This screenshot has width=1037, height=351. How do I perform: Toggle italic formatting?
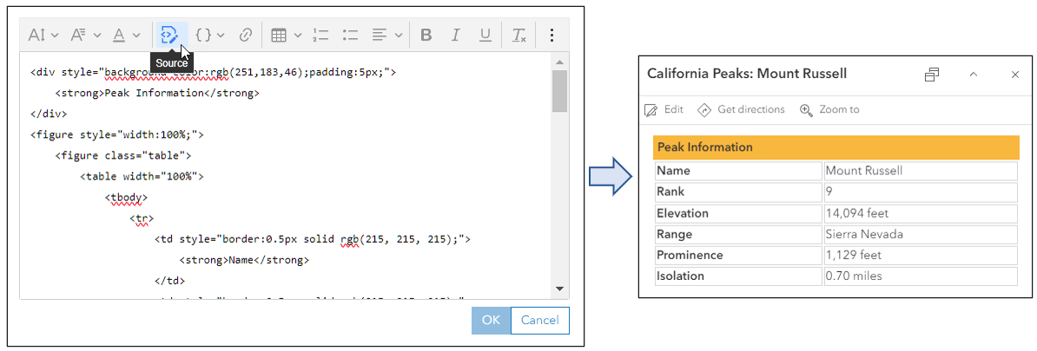(x=455, y=36)
